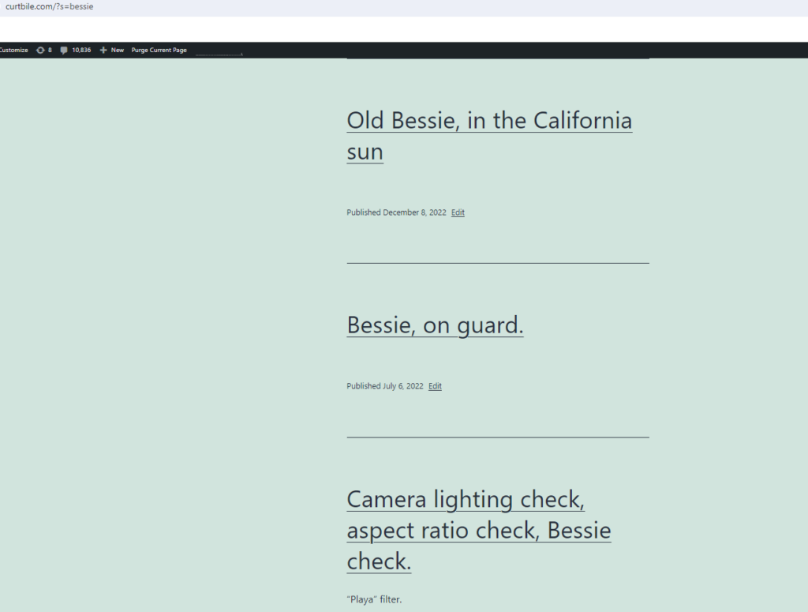Click Published July 6, 2022 text
This screenshot has width=808, height=612.
pyautogui.click(x=385, y=386)
